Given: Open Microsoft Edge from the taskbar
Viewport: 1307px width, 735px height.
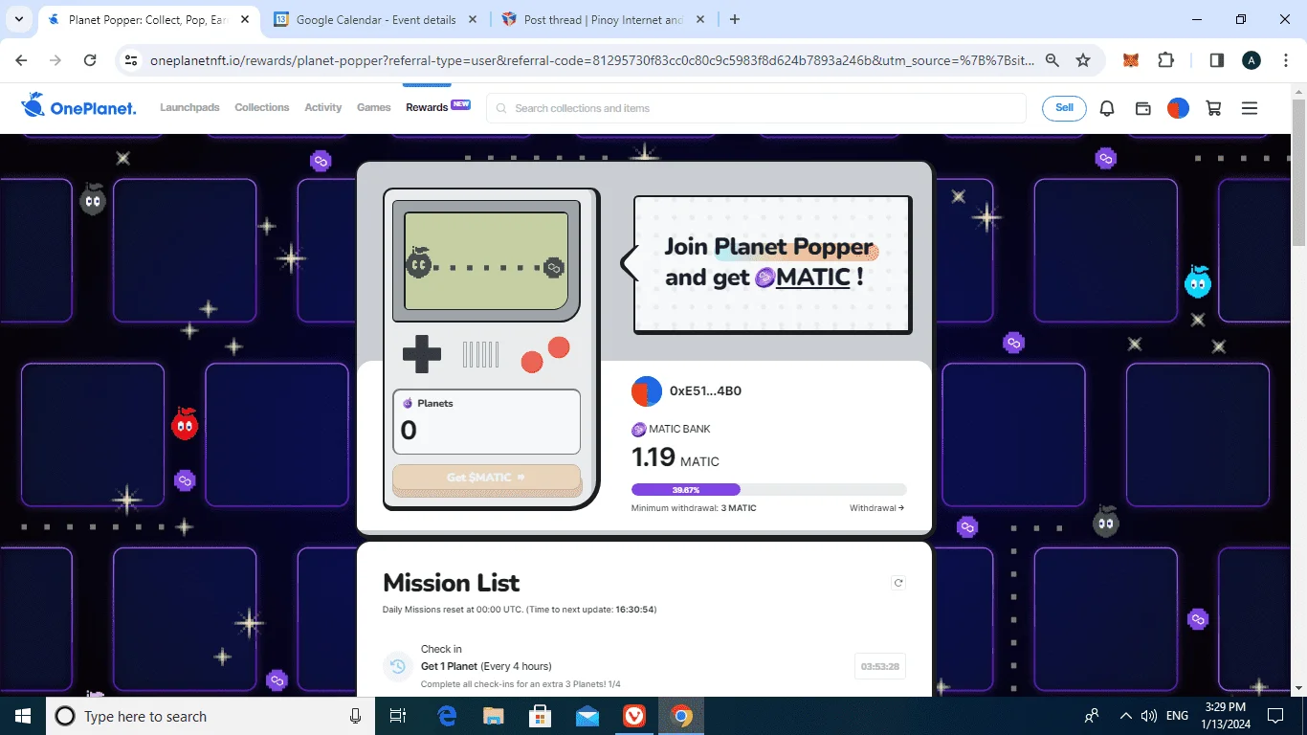Looking at the screenshot, I should [447, 716].
